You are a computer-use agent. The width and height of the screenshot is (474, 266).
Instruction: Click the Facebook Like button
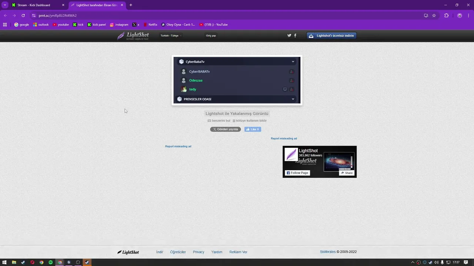[253, 129]
